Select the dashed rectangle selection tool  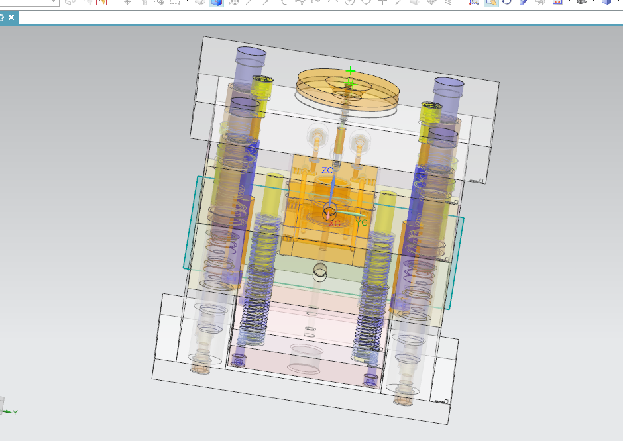(x=175, y=2)
